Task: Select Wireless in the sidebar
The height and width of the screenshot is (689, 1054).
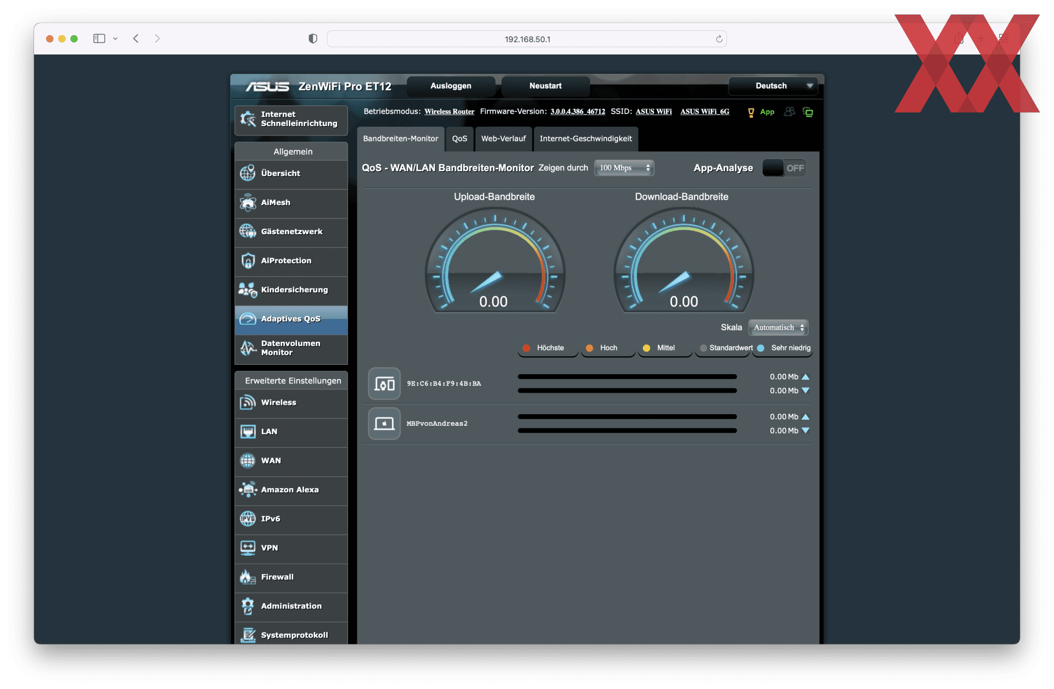Action: (x=291, y=403)
